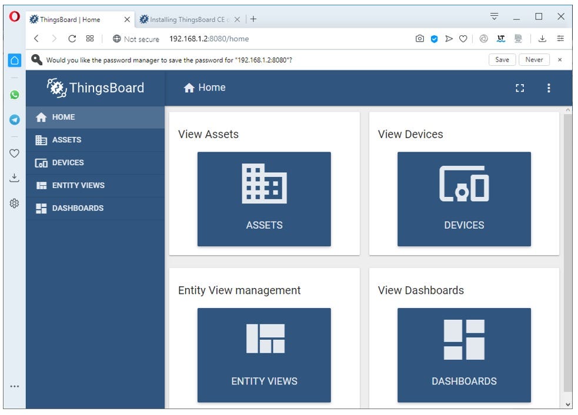Click the DASHBOARDS card button
578x415 pixels.
click(464, 355)
